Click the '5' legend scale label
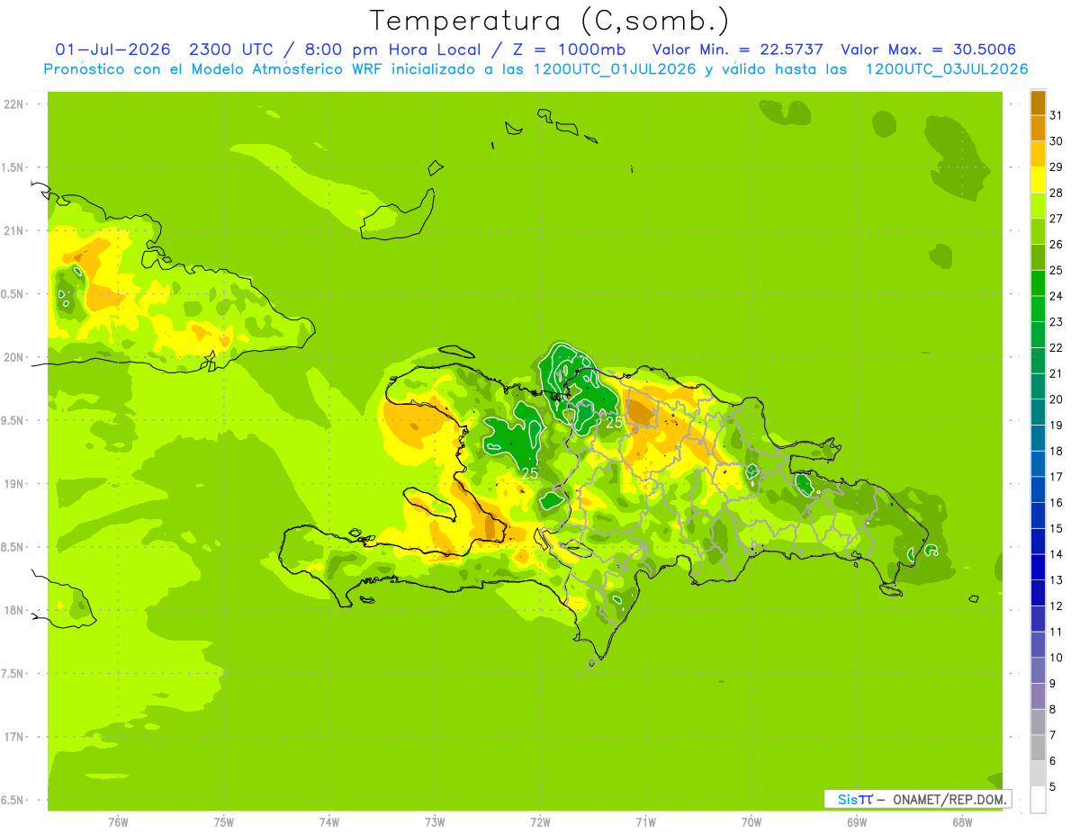The height and width of the screenshot is (834, 1080). point(1053,787)
